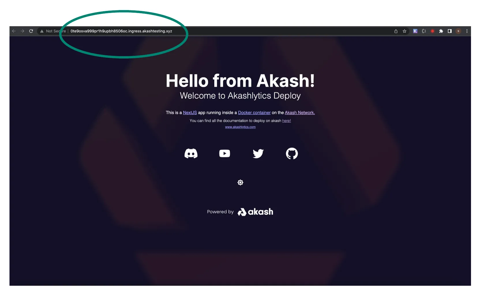Image resolution: width=486 pixels, height=301 pixels.
Task: Click the browser reload button
Action: pos(31,31)
